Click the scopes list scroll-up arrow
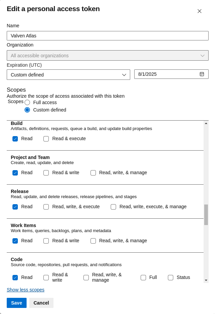 coord(206,123)
